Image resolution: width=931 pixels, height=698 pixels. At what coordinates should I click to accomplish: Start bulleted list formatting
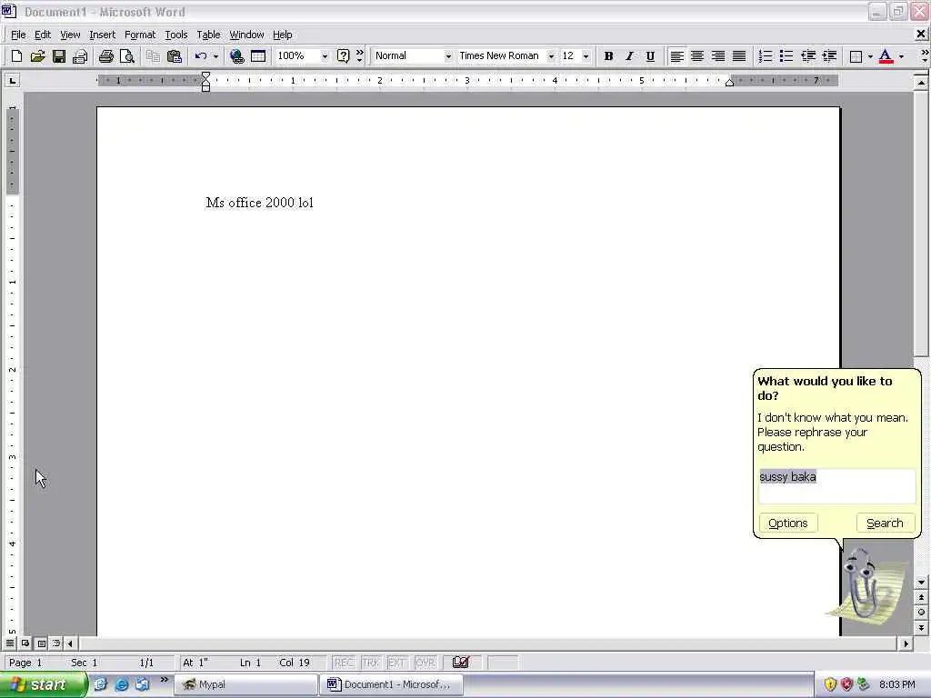pyautogui.click(x=786, y=56)
